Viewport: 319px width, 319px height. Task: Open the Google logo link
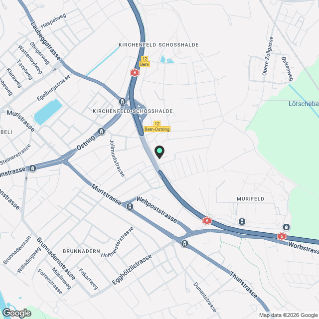16,313
